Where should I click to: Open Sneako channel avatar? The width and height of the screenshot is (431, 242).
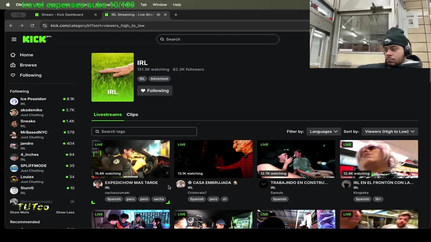14,123
